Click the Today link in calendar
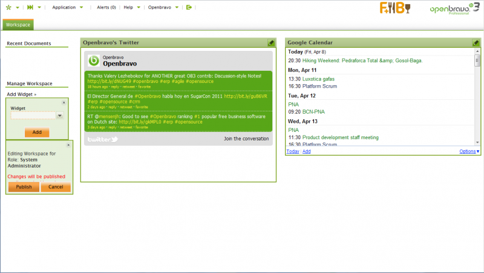 pyautogui.click(x=293, y=151)
